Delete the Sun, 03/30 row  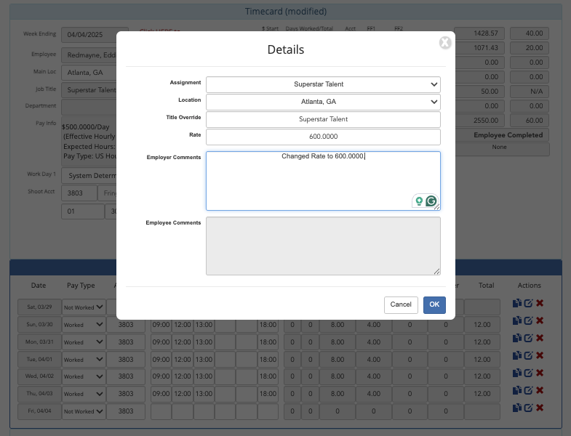pyautogui.click(x=540, y=320)
